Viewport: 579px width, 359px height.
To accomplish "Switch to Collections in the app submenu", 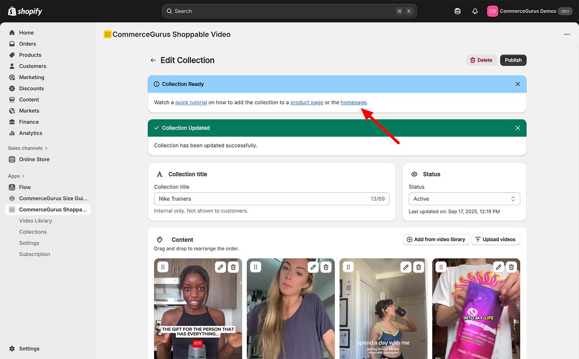I will [x=33, y=232].
